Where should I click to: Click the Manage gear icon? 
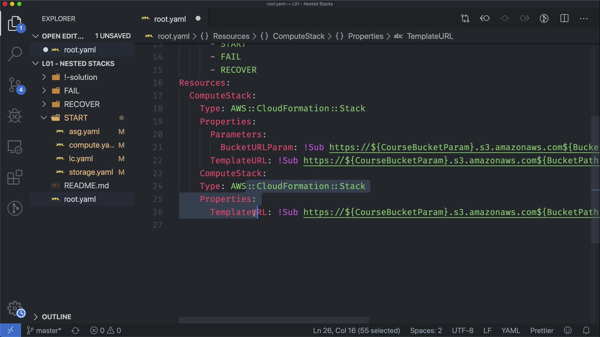coord(15,308)
